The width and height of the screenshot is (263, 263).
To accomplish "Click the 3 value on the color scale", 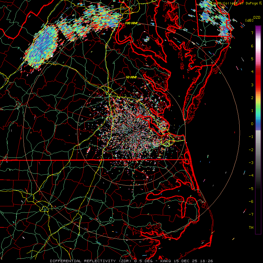I will (252, 85).
